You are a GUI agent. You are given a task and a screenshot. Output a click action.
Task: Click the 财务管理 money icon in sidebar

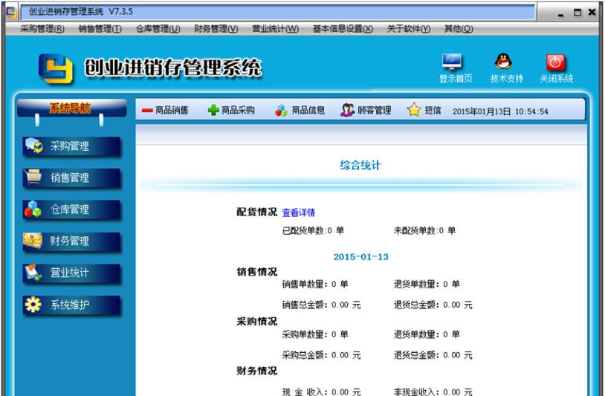(33, 241)
